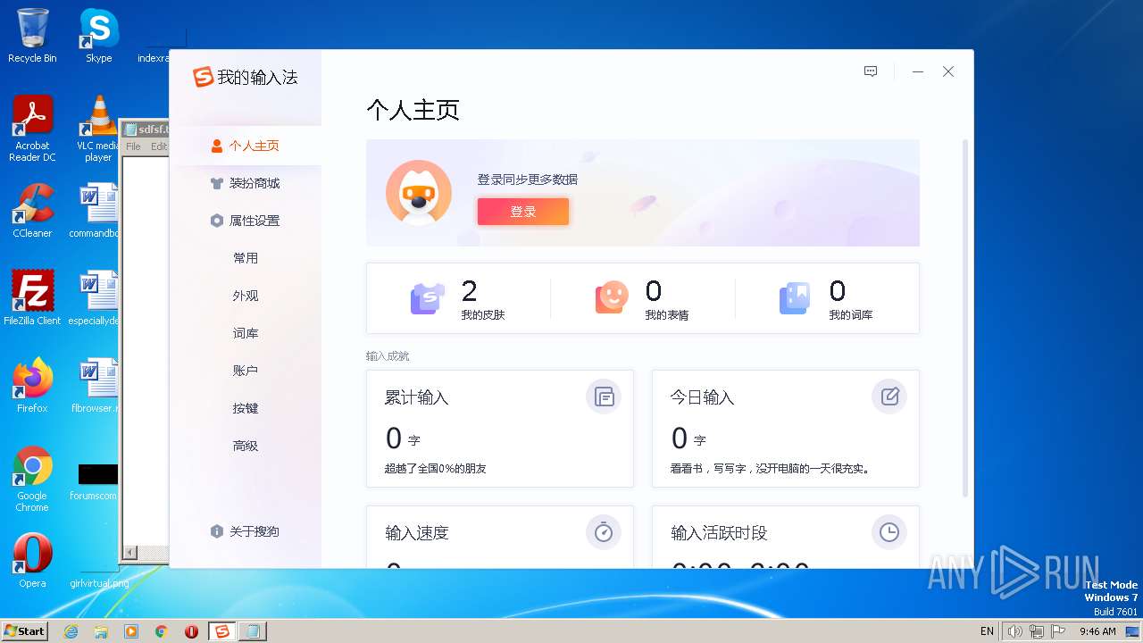Image resolution: width=1143 pixels, height=643 pixels.
Task: Open the Opera taskbar icon
Action: click(191, 631)
